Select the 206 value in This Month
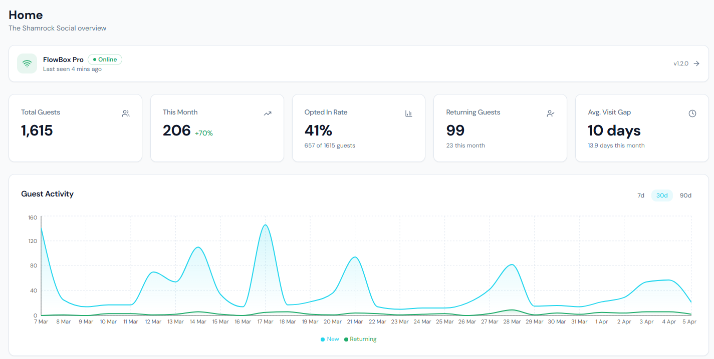714x359 pixels. [177, 130]
